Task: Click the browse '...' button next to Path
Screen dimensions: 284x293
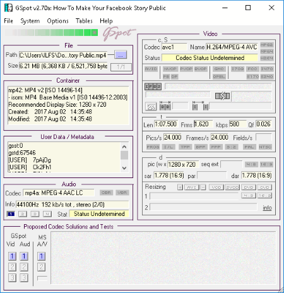Action: click(121, 55)
